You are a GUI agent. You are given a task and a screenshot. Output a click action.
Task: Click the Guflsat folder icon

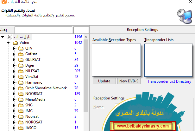tap(21, 54)
